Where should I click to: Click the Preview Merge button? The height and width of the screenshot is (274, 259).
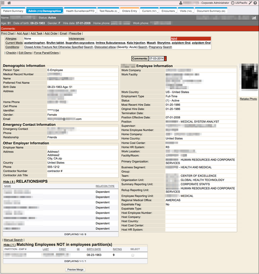click(x=75, y=269)
